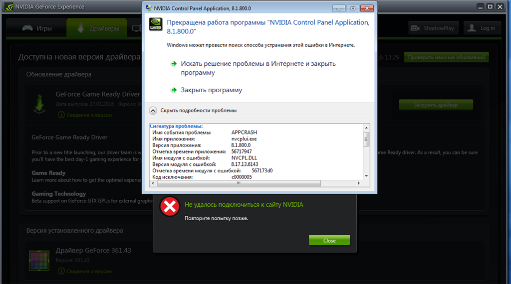Screen dimensions: 511x284
Task: Click green arrow beside Искать решение проблемы
Action: [x=174, y=64]
